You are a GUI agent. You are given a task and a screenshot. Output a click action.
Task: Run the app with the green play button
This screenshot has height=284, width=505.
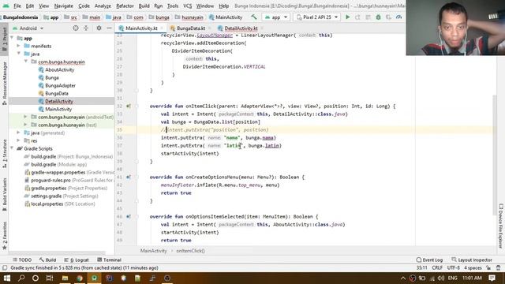(347, 17)
